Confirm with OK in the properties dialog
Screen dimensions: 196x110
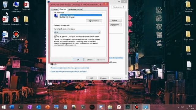(x=78, y=60)
